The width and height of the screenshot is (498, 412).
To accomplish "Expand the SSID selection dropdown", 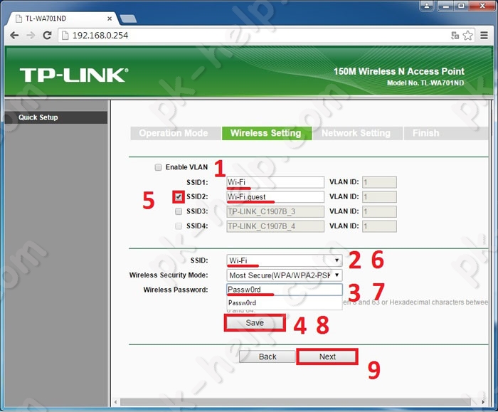I will click(285, 260).
